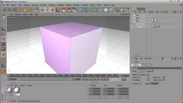Open the Materials Texture menu

click(29, 86)
